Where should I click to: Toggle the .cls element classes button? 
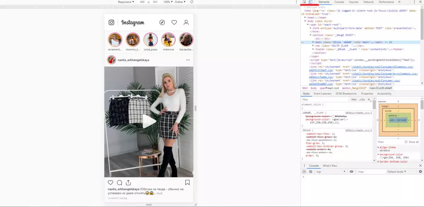pyautogui.click(x=362, y=100)
